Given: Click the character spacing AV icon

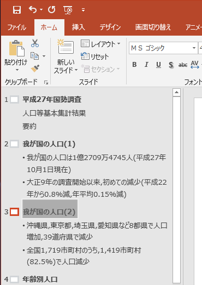Looking at the screenshot, I should 195,65.
